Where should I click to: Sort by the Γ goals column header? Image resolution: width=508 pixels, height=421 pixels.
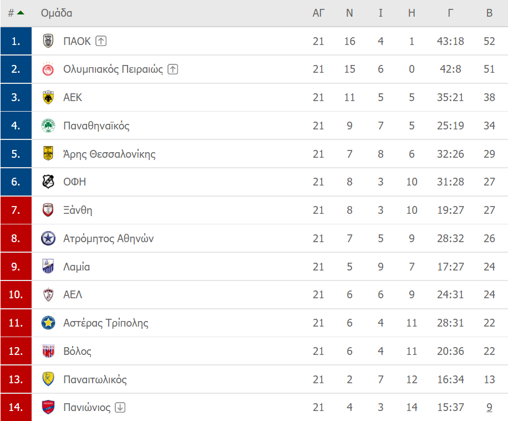coord(450,13)
